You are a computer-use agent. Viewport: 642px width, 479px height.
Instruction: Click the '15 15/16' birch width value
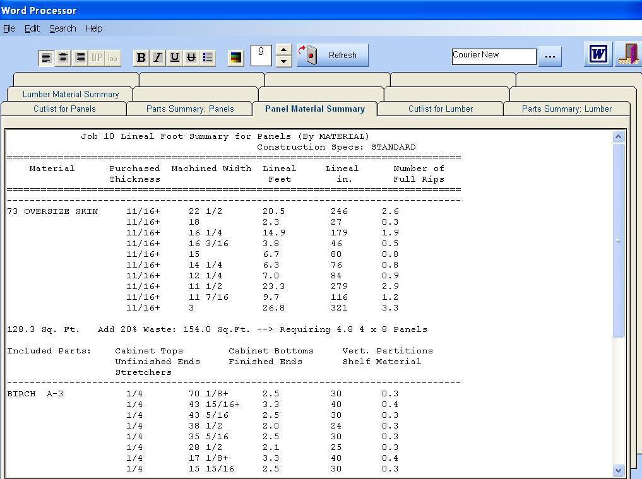pyautogui.click(x=211, y=469)
